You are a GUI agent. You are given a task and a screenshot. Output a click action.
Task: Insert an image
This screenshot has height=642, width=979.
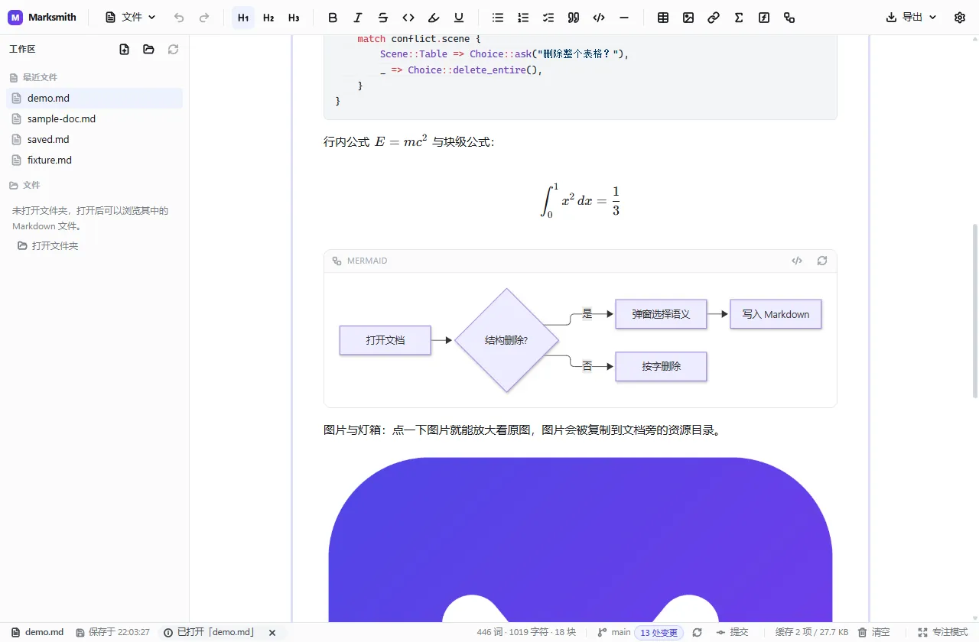tap(688, 18)
